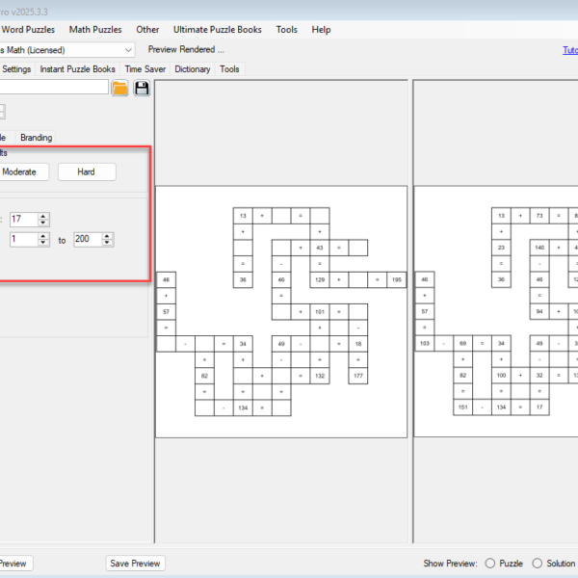Viewport: 578px width, 578px height.
Task: Increase the value 17 with up arrow
Action: coord(42,216)
